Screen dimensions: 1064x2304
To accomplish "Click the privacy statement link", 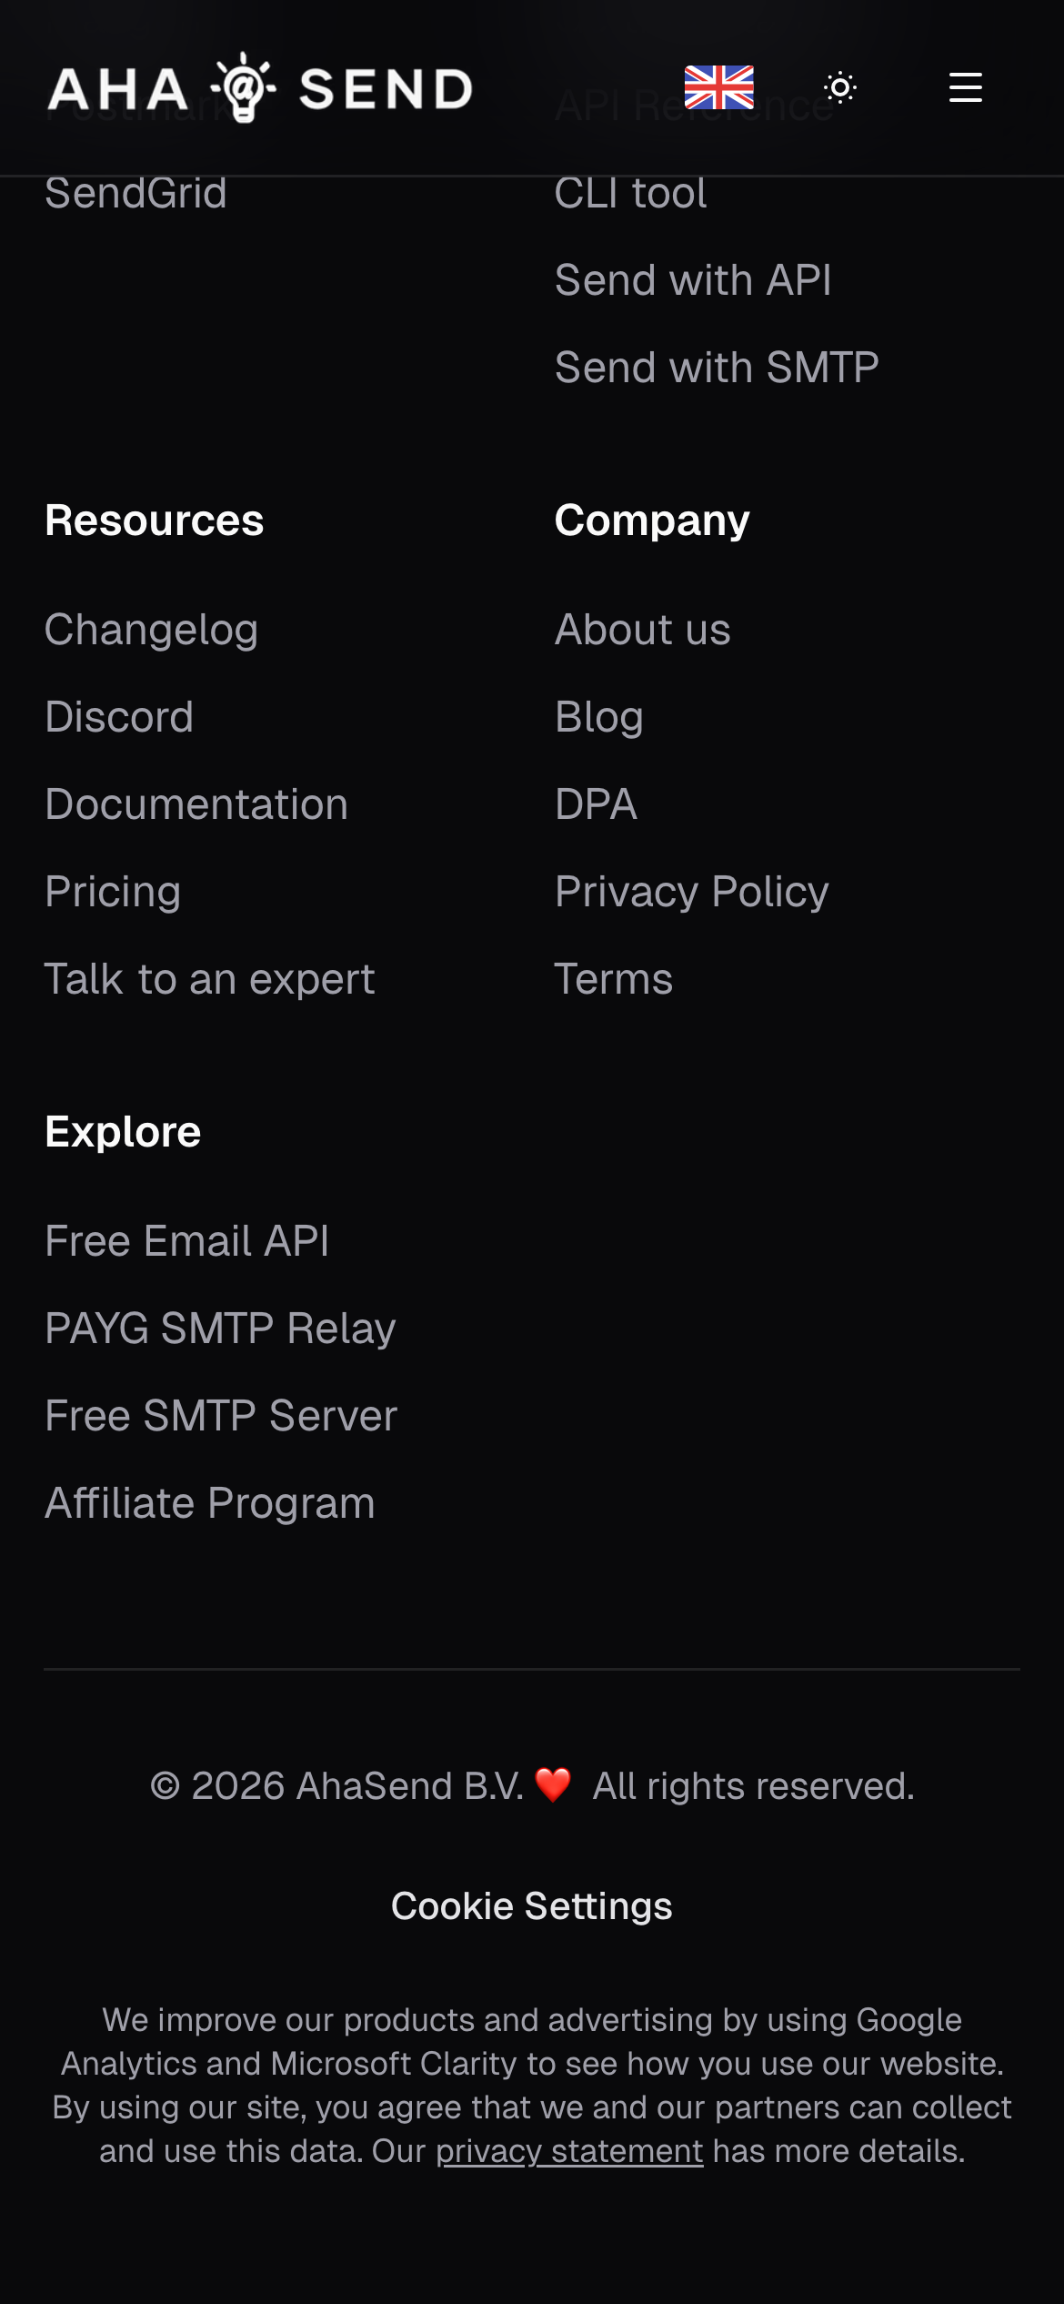I will [x=569, y=2151].
